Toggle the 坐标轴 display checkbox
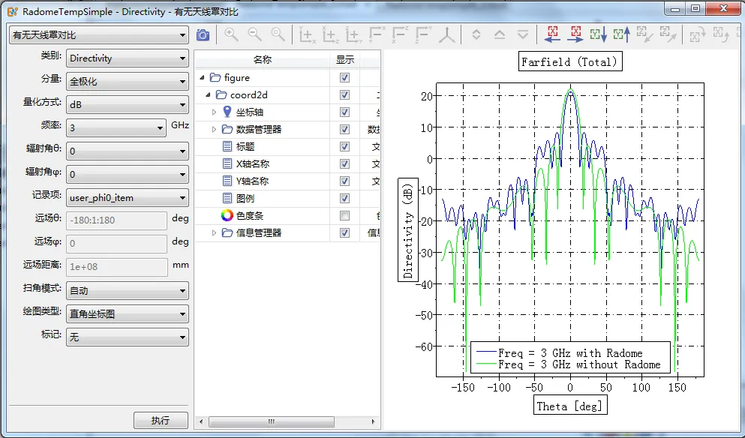The height and width of the screenshot is (438, 745). [344, 112]
